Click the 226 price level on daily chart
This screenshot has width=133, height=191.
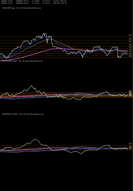pos(130,39)
